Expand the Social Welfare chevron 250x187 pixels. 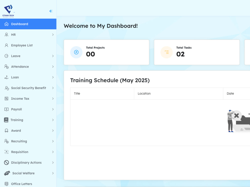click(x=53, y=173)
